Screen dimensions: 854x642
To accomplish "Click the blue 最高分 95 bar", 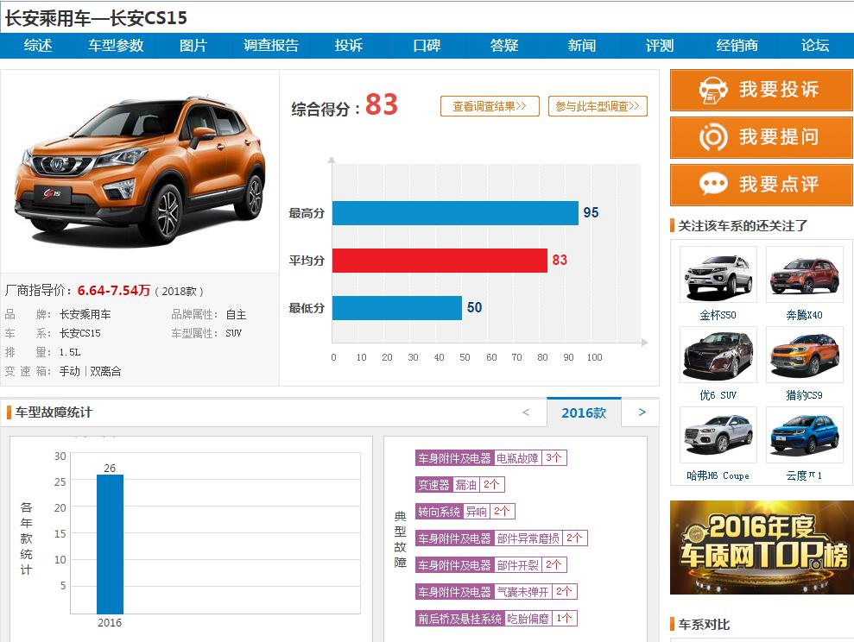I will click(455, 213).
